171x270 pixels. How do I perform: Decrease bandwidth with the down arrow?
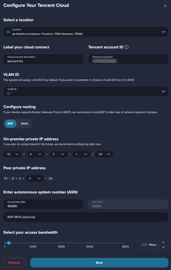point(163,247)
